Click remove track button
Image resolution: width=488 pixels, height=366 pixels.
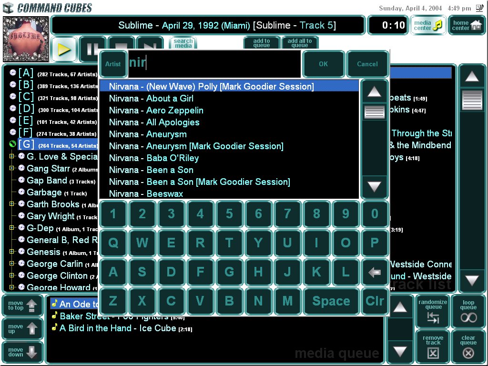pos(433,347)
